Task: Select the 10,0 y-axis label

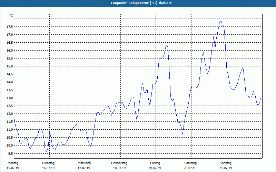Action: click(10, 145)
